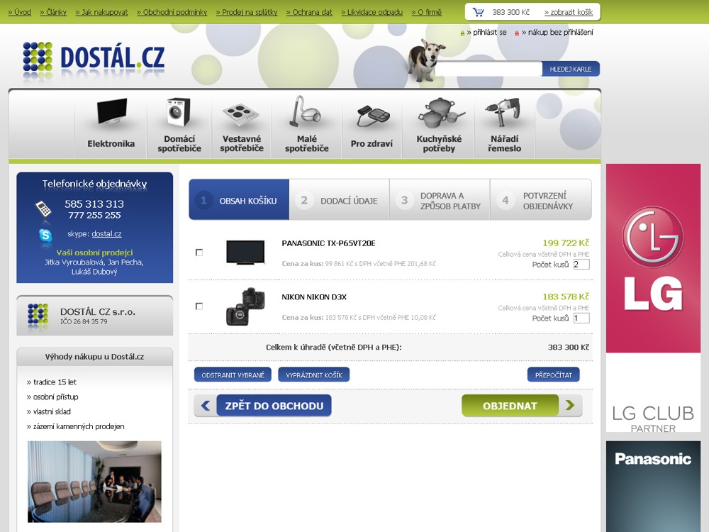Click the 183 578 Kč green price
Image resolution: width=709 pixels, height=532 pixels.
tap(566, 297)
